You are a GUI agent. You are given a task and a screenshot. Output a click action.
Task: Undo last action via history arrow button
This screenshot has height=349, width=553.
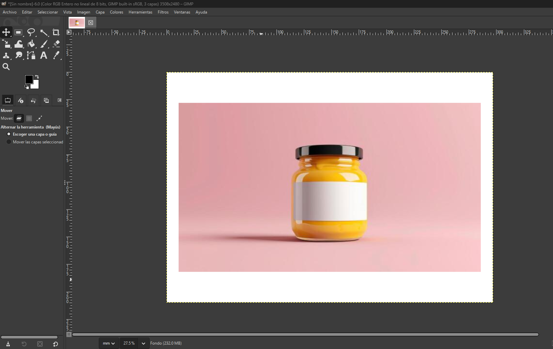point(33,100)
